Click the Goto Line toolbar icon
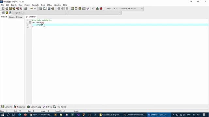Viewport: 209px width, 117px height. 53,8
